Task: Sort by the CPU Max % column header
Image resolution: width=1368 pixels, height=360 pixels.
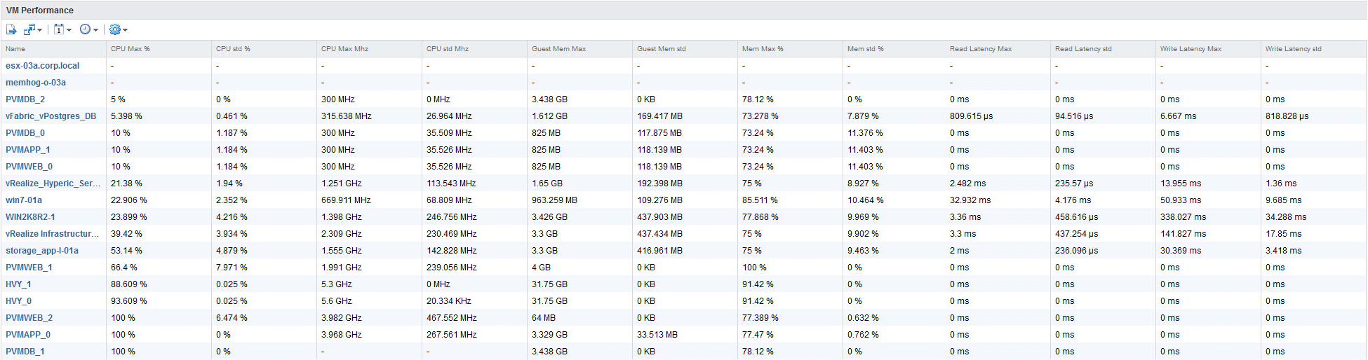Action: pyautogui.click(x=130, y=49)
